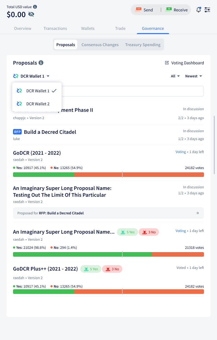Click the 3 No vote indicator on GoDCR Plus++
The image size is (217, 340).
click(112, 269)
